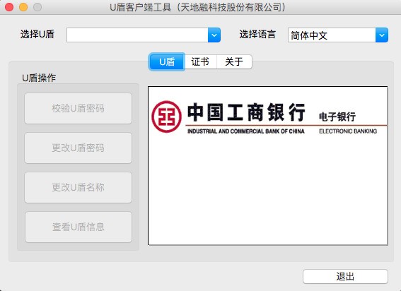Select the 关于 tab
The width and height of the screenshot is (401, 291).
(234, 62)
